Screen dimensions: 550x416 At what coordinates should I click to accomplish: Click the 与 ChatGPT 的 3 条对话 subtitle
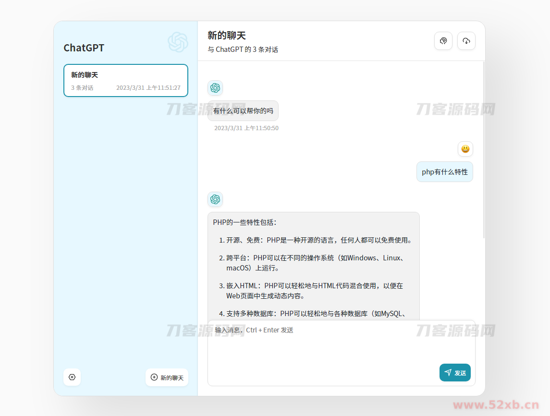click(243, 49)
